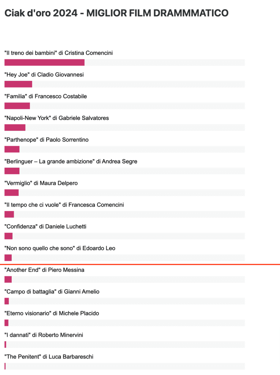Viewport: 280px width, 375px height.
Task: Select the 'Hey Joe' di Cladio Giovannesi label
Action: [44, 75]
